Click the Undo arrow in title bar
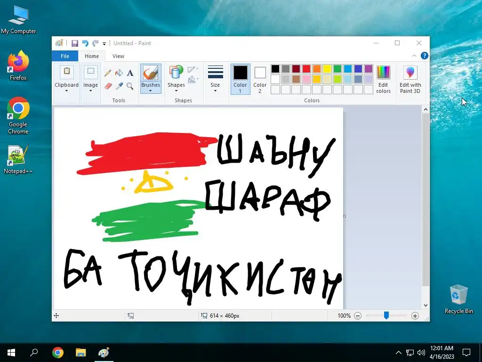 coord(85,43)
